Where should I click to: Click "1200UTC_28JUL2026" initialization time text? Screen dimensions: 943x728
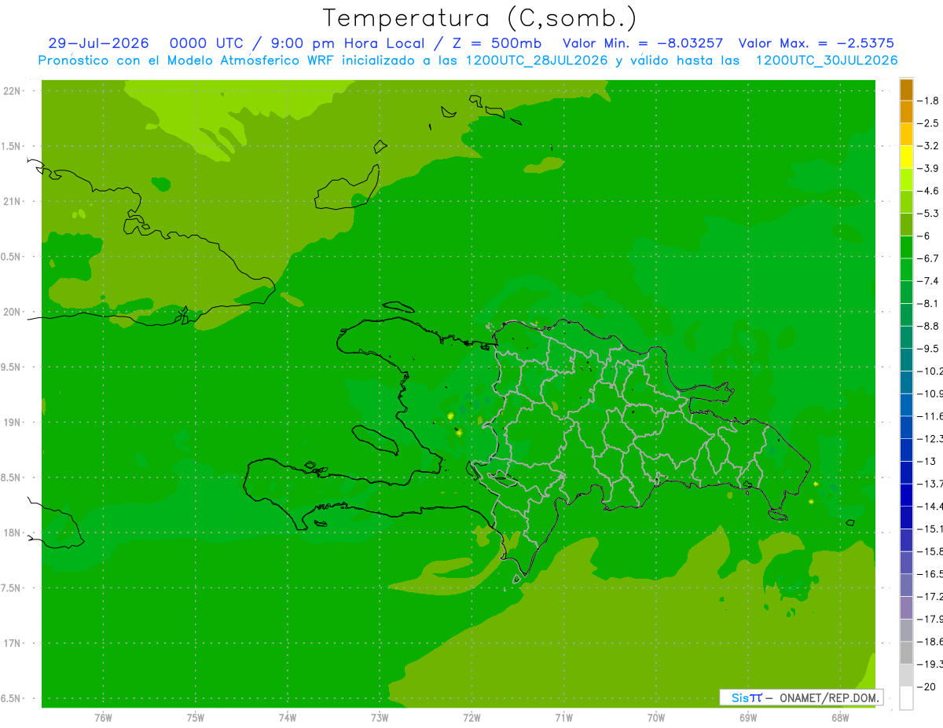click(538, 60)
